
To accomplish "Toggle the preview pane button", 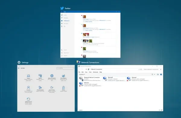I will 157,74.
